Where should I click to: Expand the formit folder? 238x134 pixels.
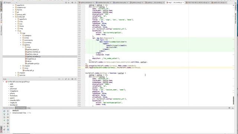(x=13, y=10)
